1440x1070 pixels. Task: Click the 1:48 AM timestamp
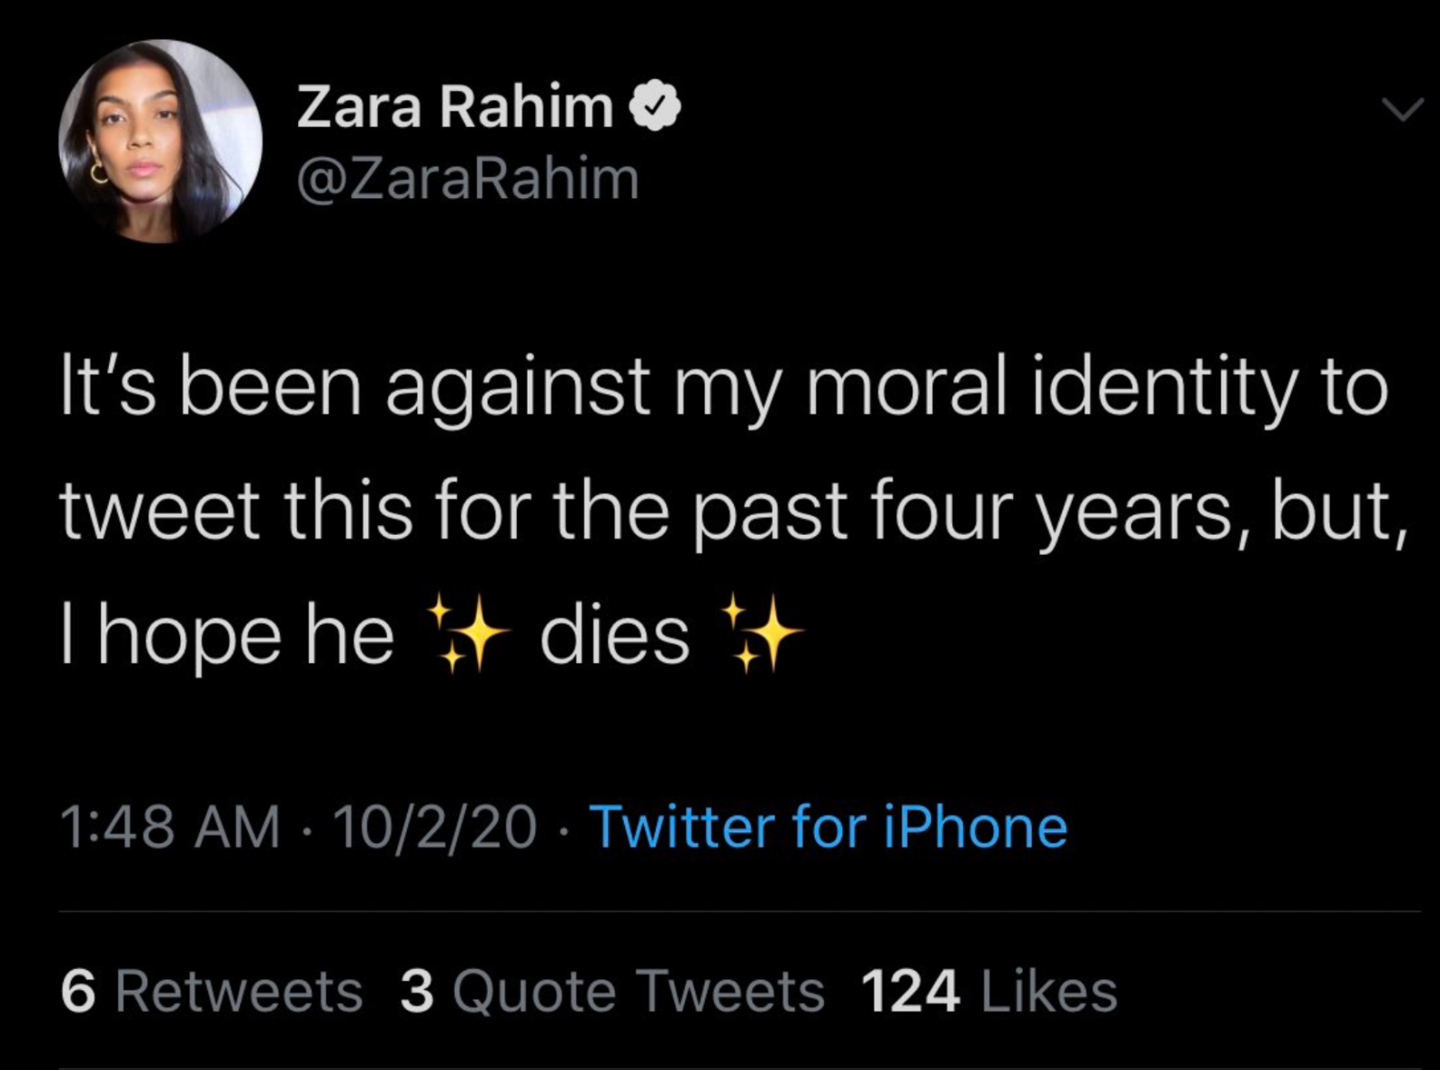(x=170, y=827)
